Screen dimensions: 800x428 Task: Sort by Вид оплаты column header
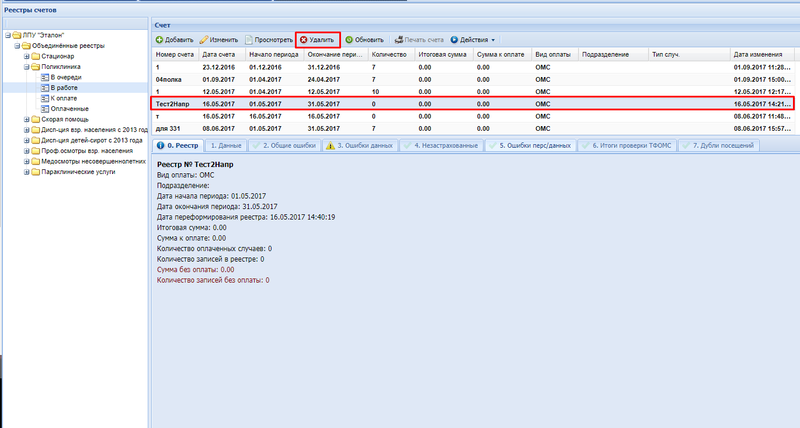(555, 54)
